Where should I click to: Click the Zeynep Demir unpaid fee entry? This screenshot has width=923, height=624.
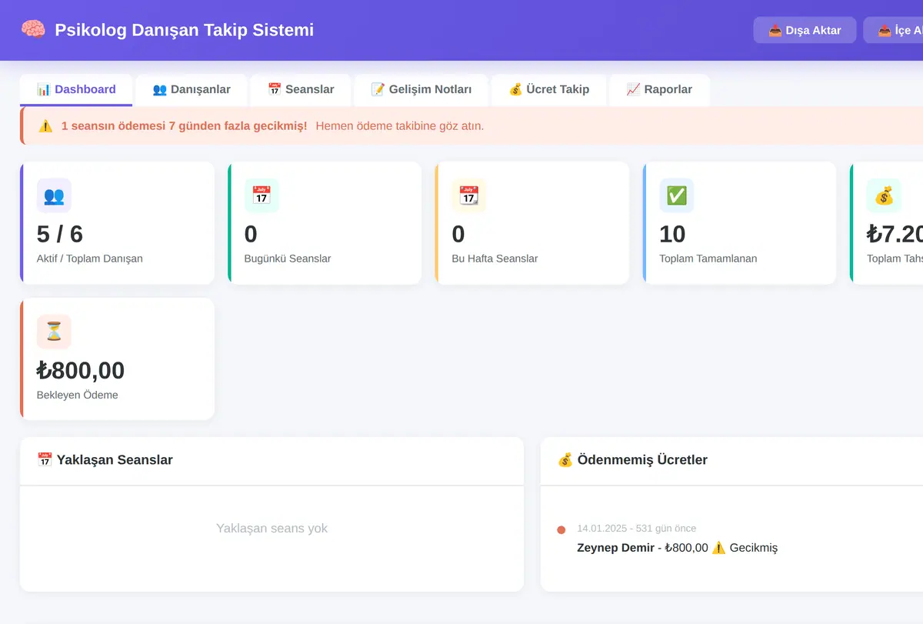pyautogui.click(x=678, y=548)
